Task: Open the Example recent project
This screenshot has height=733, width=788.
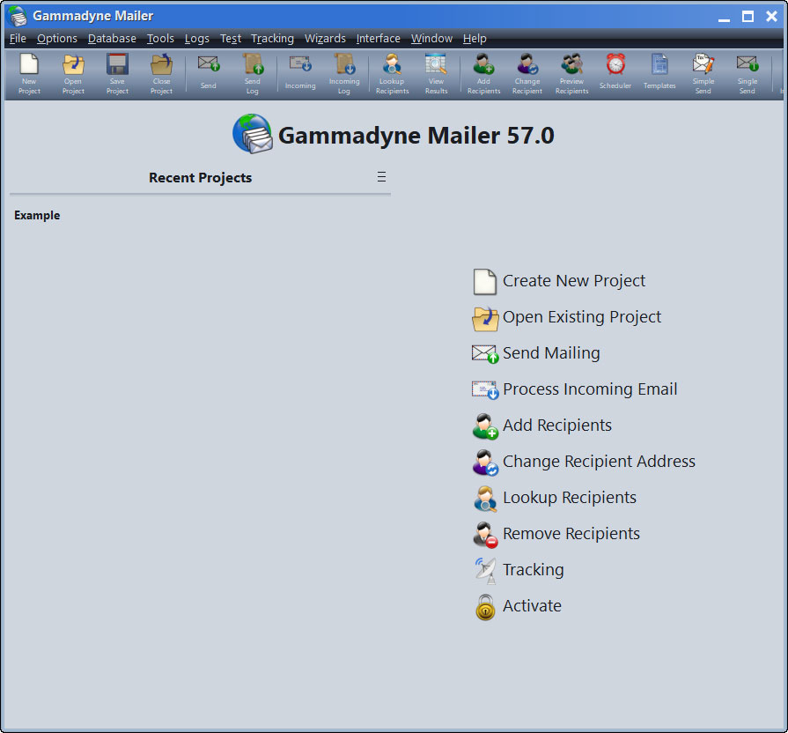Action: tap(37, 215)
